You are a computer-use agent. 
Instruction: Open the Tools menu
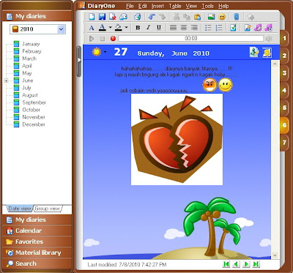coord(207,6)
